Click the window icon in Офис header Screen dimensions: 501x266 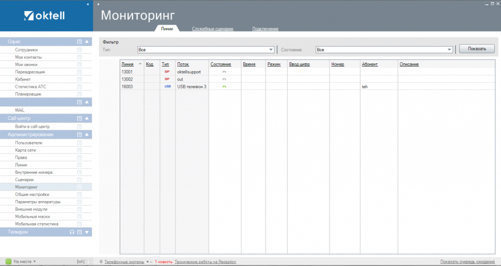80,42
